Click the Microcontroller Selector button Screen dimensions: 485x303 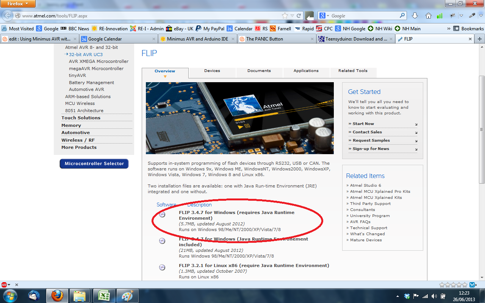(x=94, y=164)
